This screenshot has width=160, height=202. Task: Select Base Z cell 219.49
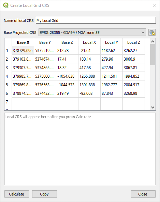(x=67, y=93)
